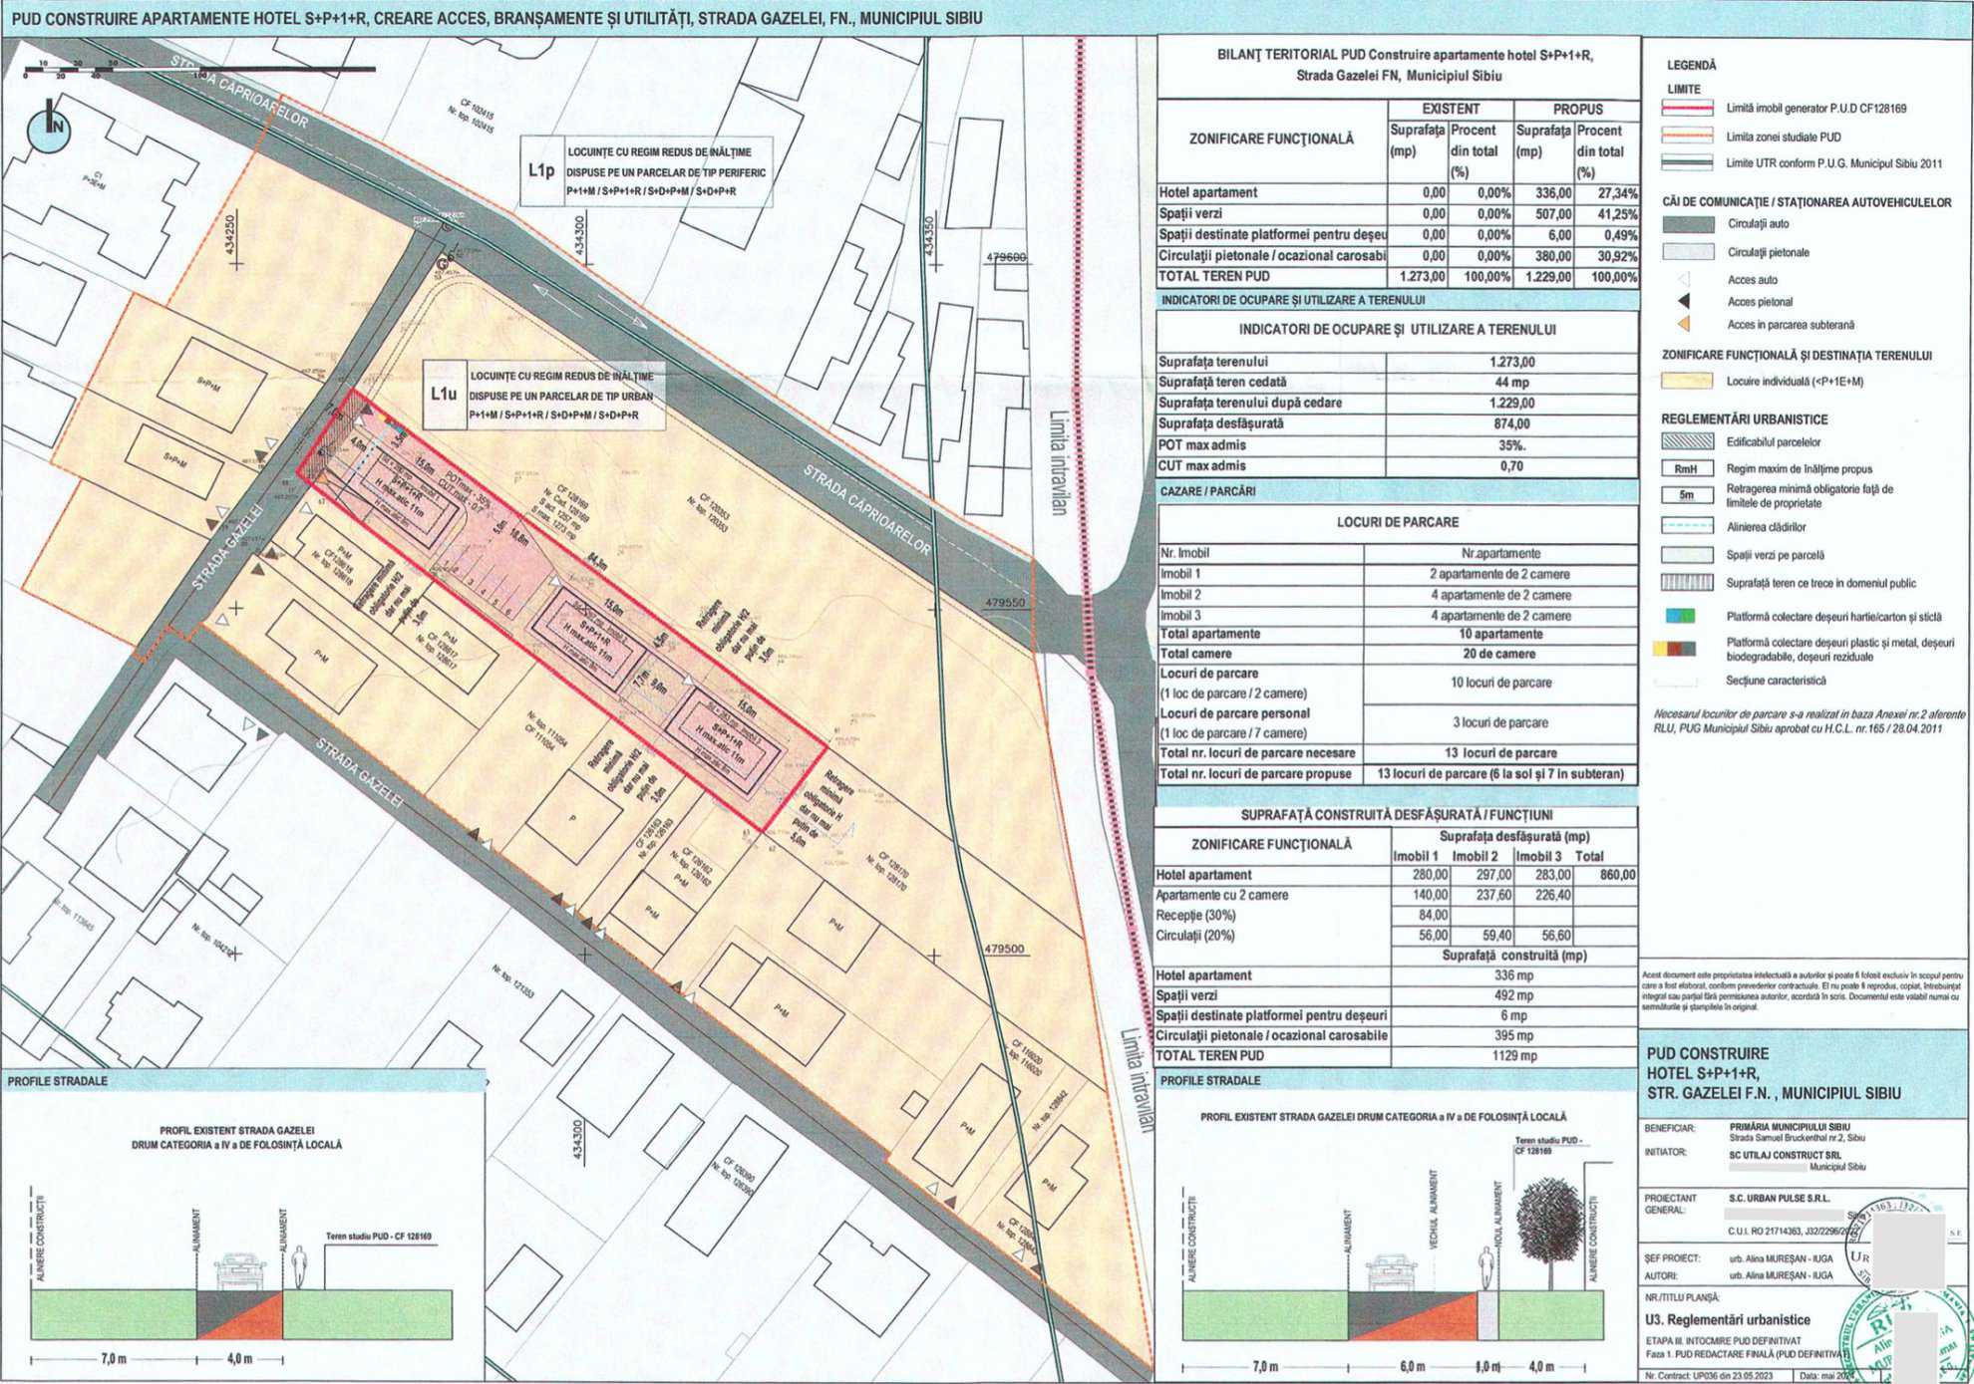Screen dimensions: 1974x1384
Task: Click the 434250 coordinate label on the map
Action: tap(230, 236)
